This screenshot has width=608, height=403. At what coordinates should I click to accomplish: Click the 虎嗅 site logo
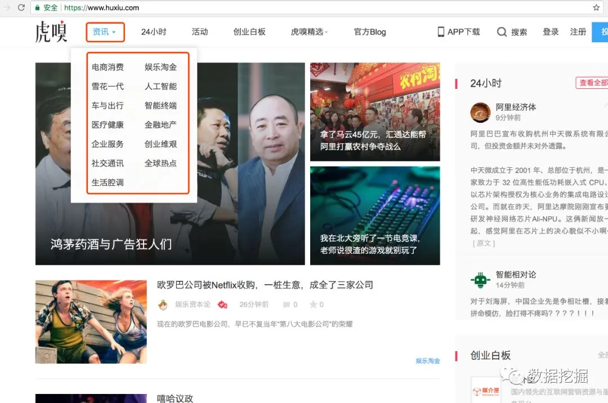51,32
